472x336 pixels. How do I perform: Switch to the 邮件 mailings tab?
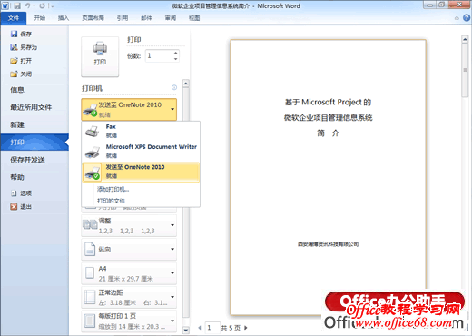pyautogui.click(x=146, y=18)
